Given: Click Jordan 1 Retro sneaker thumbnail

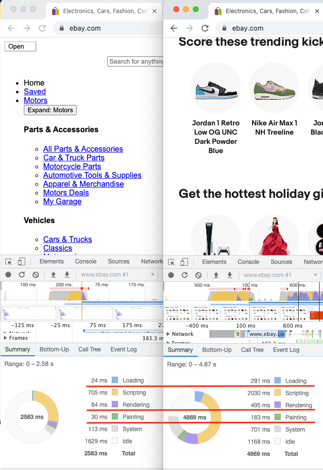Looking at the screenshot, I should click(x=216, y=87).
